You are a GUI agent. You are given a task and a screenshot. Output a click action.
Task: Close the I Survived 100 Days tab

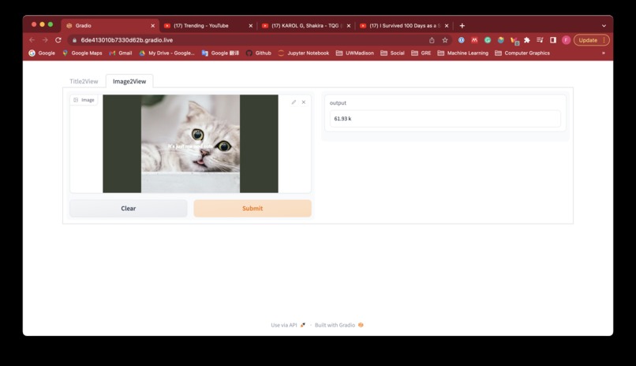[447, 25]
